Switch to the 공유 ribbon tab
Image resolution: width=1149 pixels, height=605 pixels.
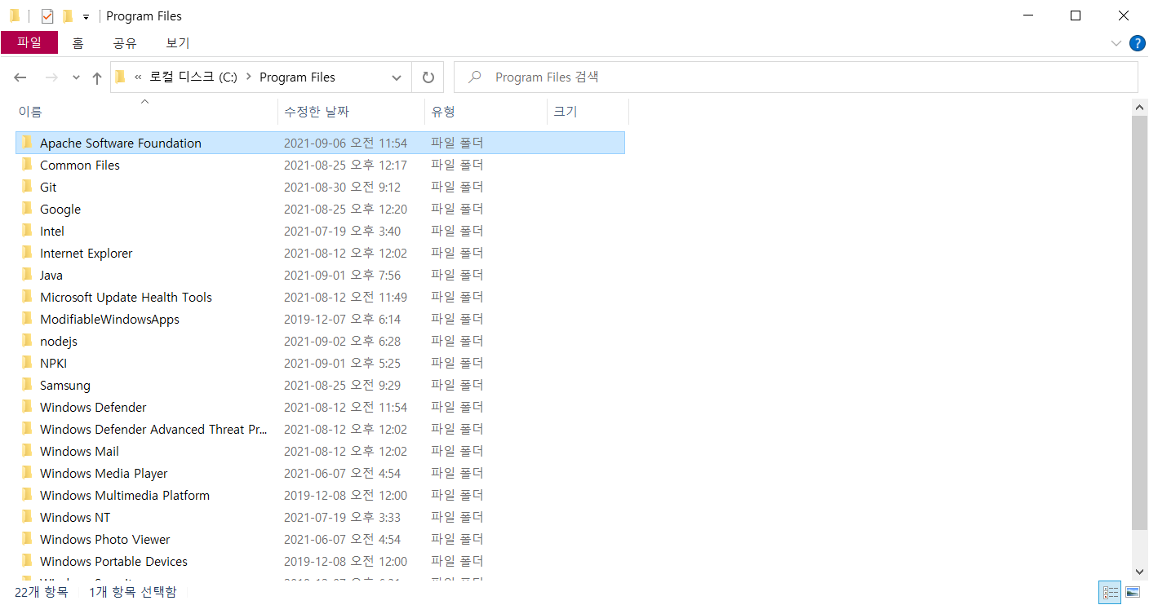tap(125, 43)
